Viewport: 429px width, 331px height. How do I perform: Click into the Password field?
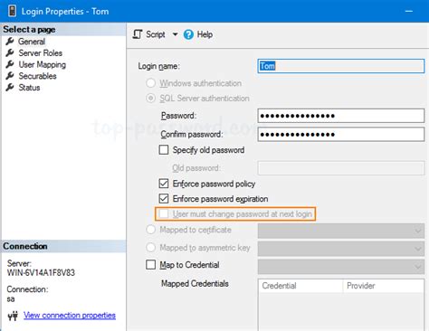pyautogui.click(x=341, y=116)
